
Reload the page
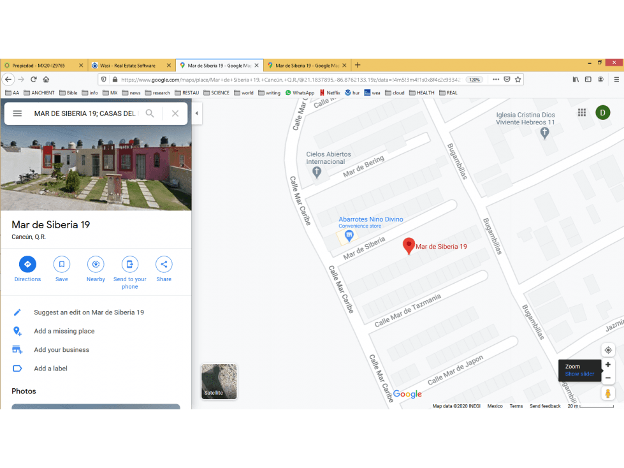34,80
